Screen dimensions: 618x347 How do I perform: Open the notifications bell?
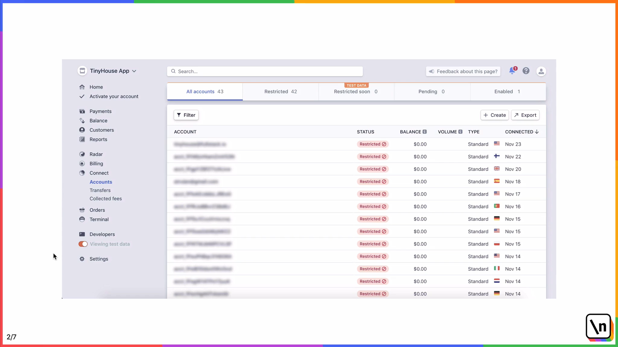point(511,71)
